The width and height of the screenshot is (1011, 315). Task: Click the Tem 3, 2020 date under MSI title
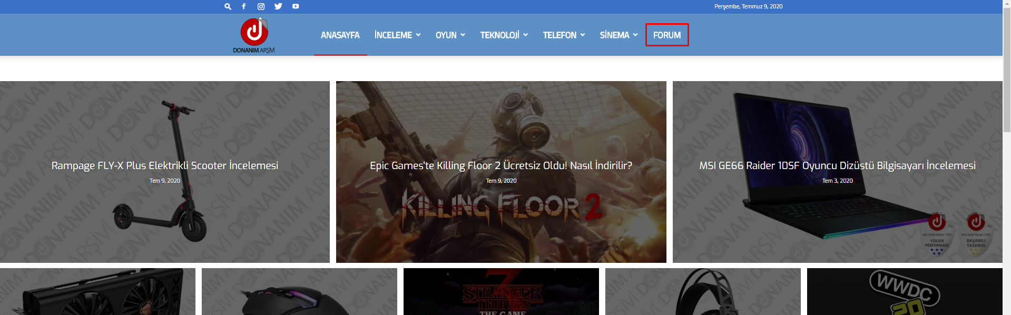[x=837, y=181]
